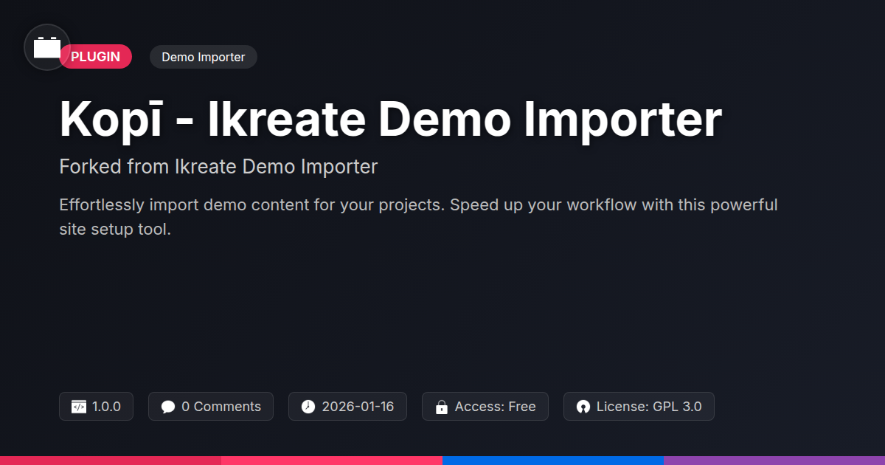Open the Demo Importer category tag

[x=204, y=57]
